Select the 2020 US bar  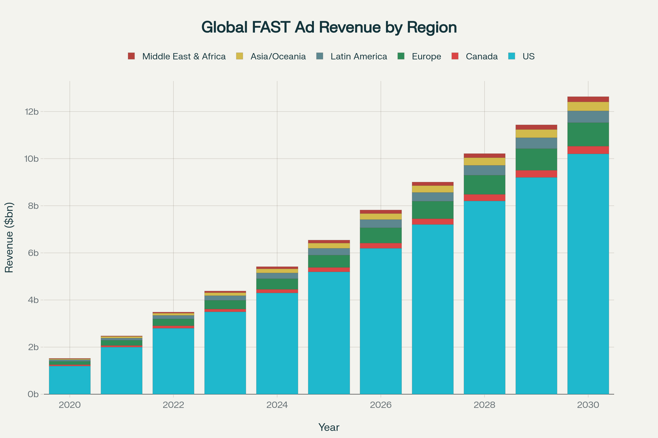click(x=70, y=380)
